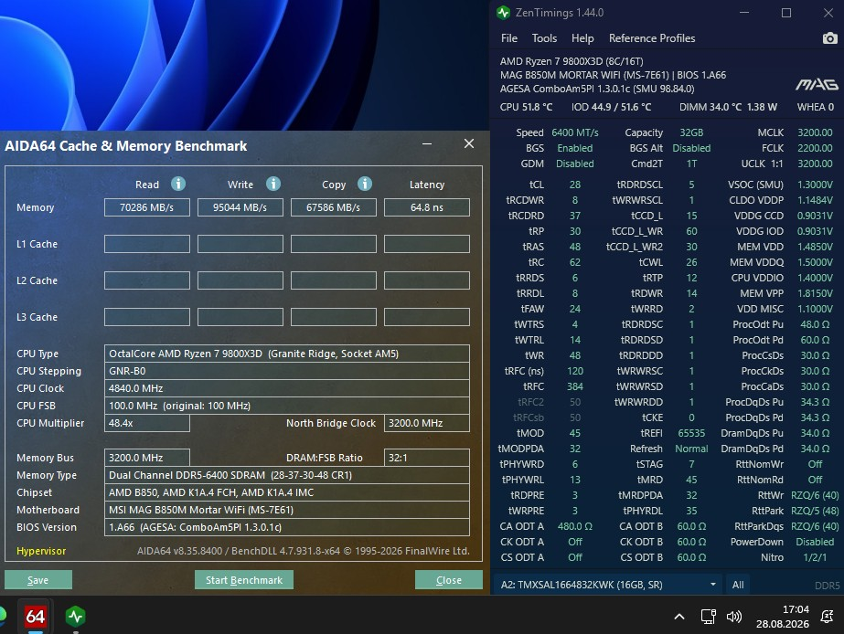844x634 pixels.
Task: Click the MAG logo in ZenTimings
Action: (817, 84)
